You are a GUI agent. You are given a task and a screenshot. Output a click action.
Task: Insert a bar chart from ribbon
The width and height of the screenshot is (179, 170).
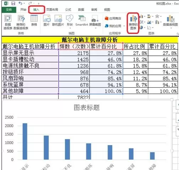150,16
